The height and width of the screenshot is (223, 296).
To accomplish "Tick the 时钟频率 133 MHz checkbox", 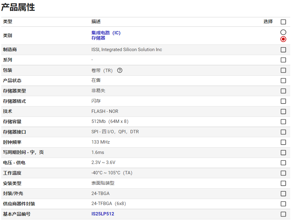I will (283, 142).
